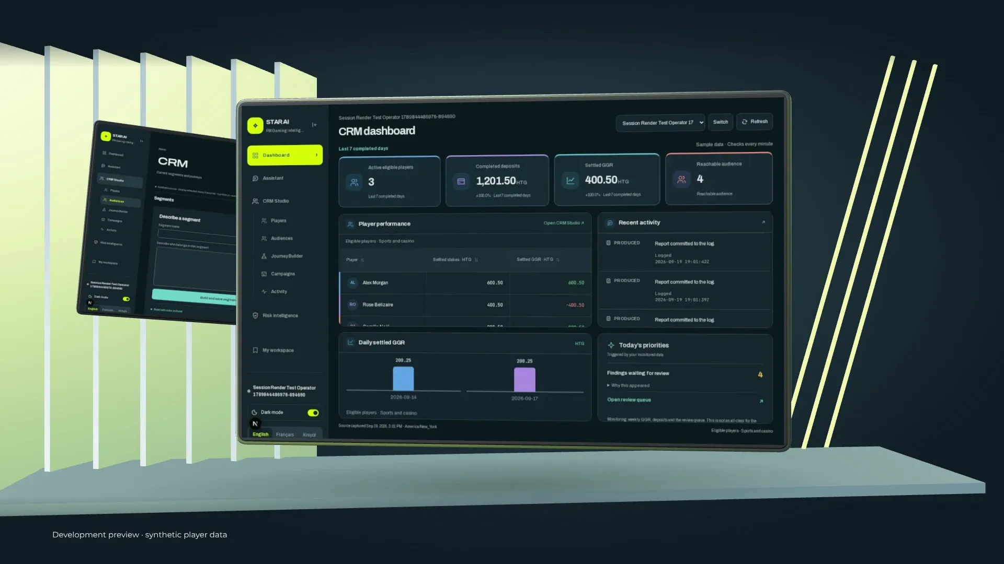Open the Session Render Test Operator dropdown
1004x564 pixels.
(x=660, y=123)
